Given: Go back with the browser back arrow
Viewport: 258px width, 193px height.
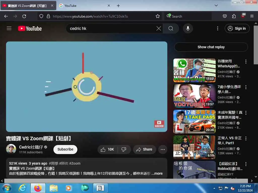Looking at the screenshot, I should coord(6,16).
